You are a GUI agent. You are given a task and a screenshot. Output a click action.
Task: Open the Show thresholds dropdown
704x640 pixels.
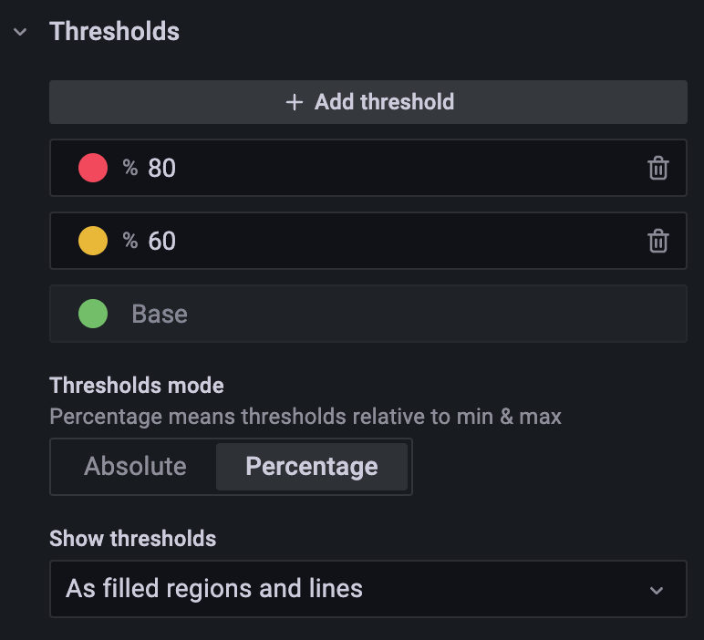click(368, 589)
